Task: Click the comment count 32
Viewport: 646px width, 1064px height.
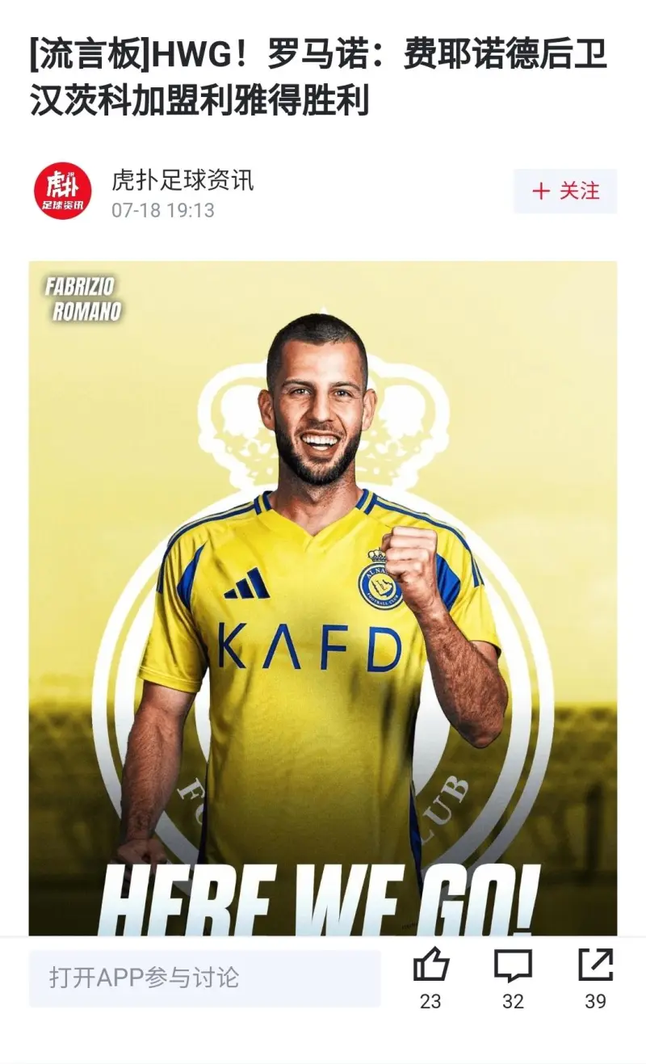Action: point(513,1002)
